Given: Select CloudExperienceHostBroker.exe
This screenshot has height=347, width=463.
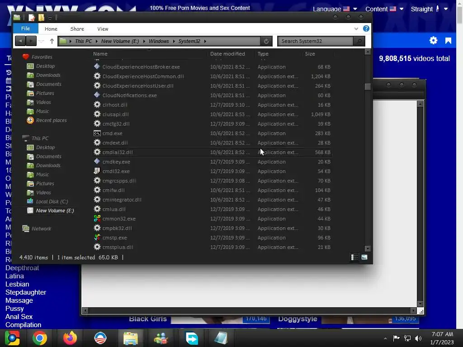Looking at the screenshot, I should (141, 67).
